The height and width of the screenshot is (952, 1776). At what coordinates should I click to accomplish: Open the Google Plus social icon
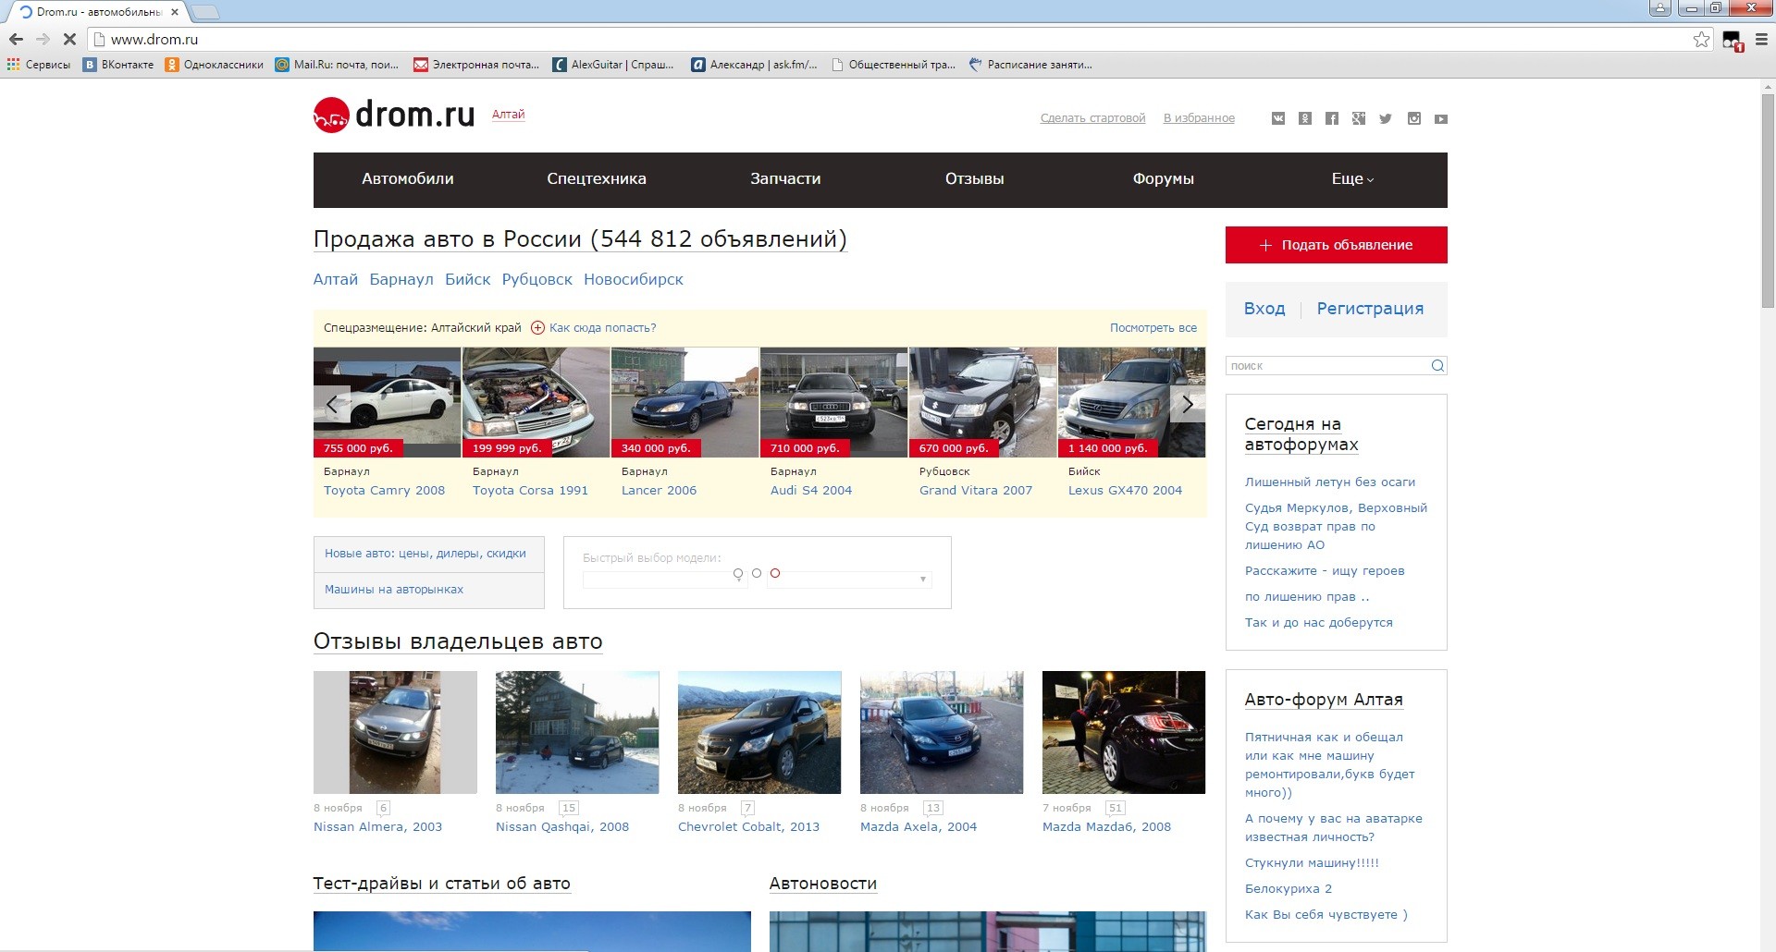1359,118
